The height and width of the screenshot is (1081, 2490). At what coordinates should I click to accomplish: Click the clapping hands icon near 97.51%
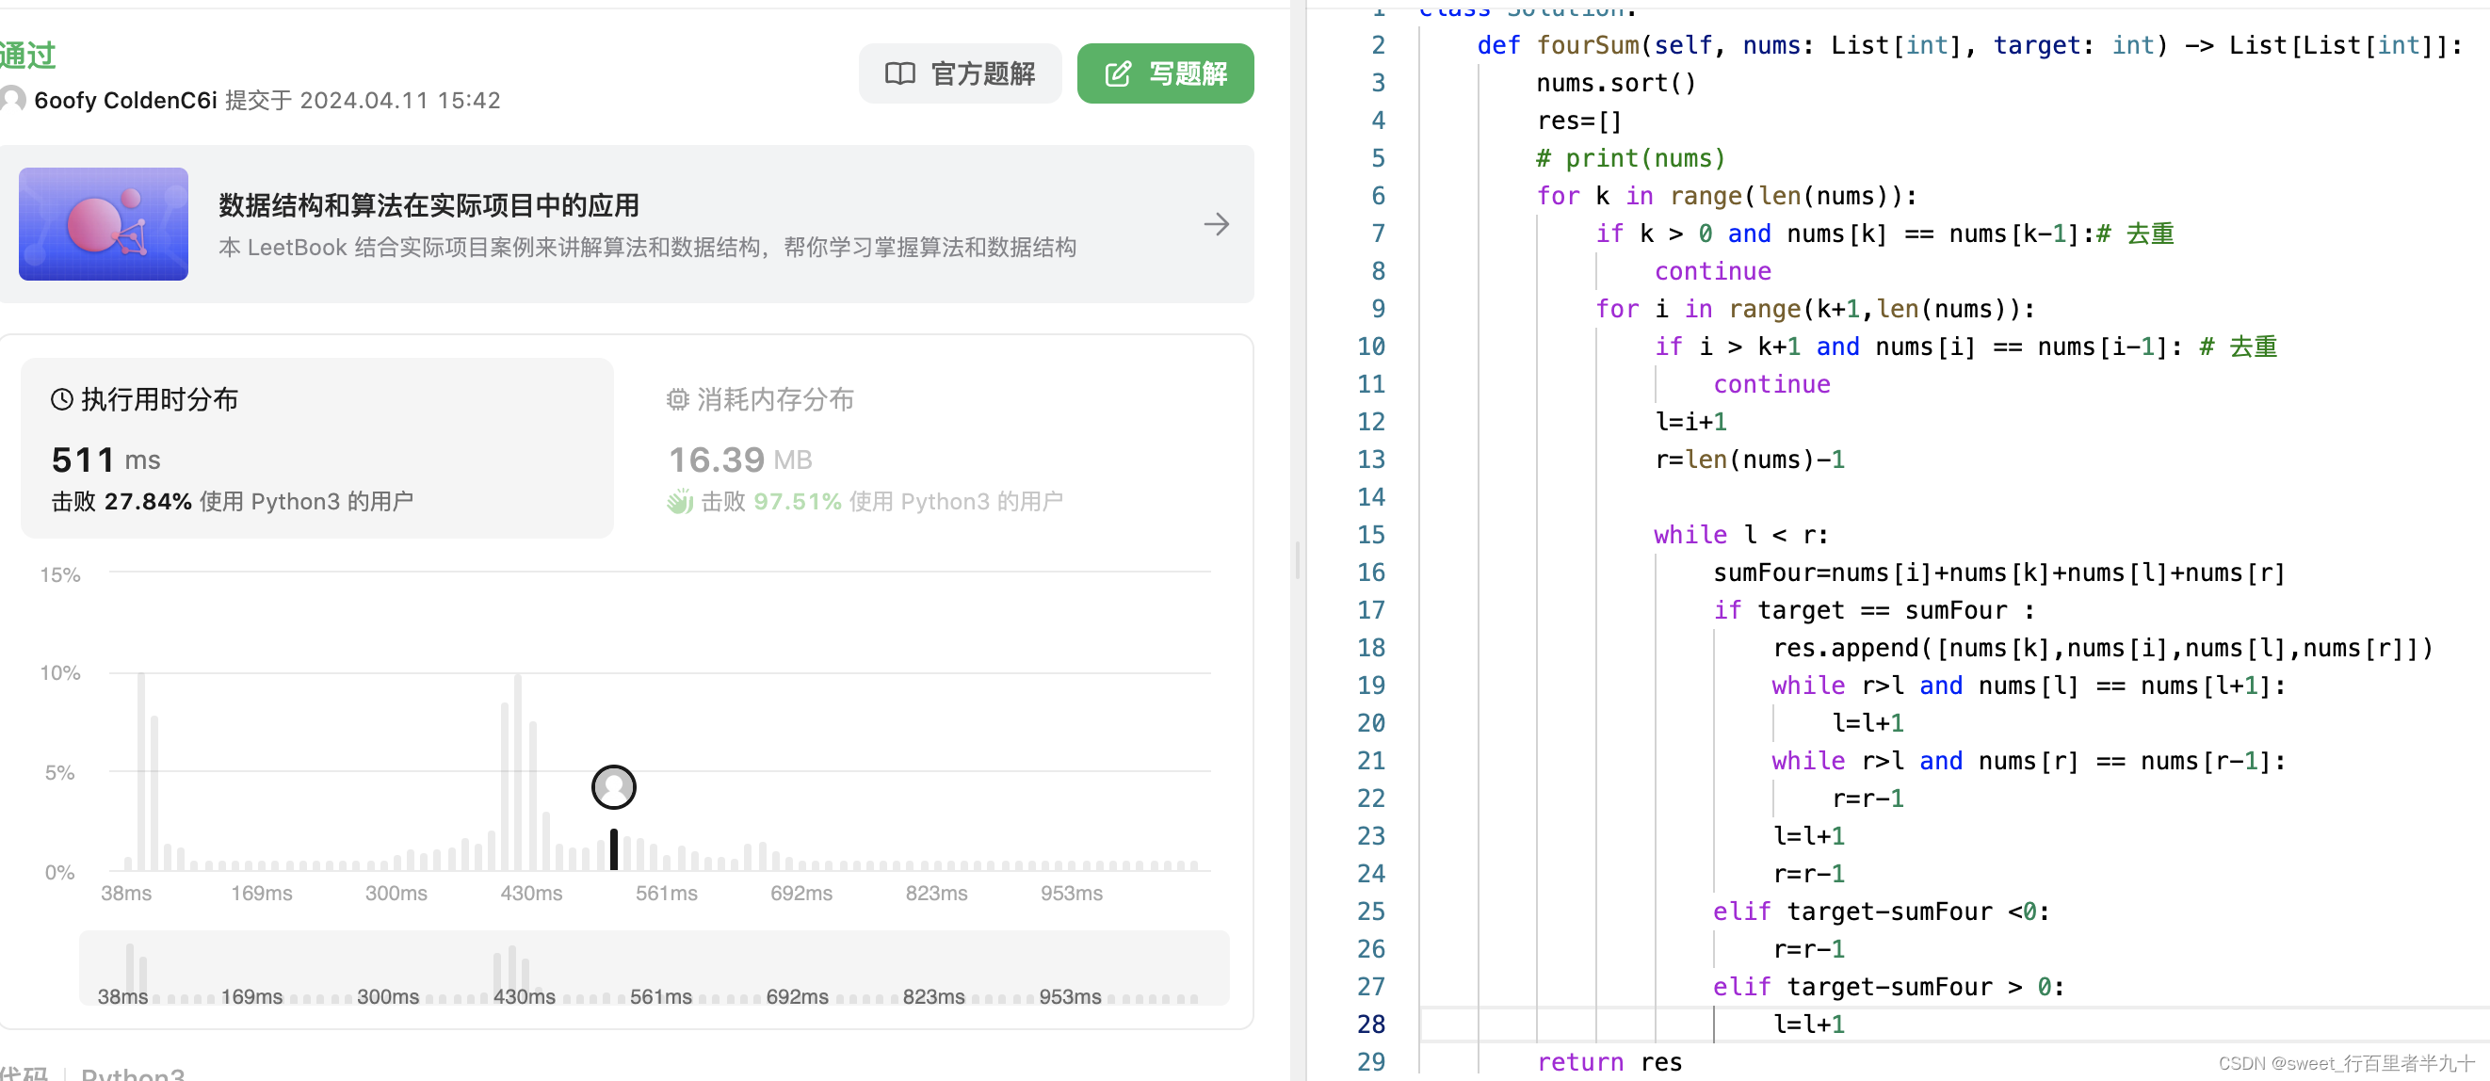tap(681, 501)
